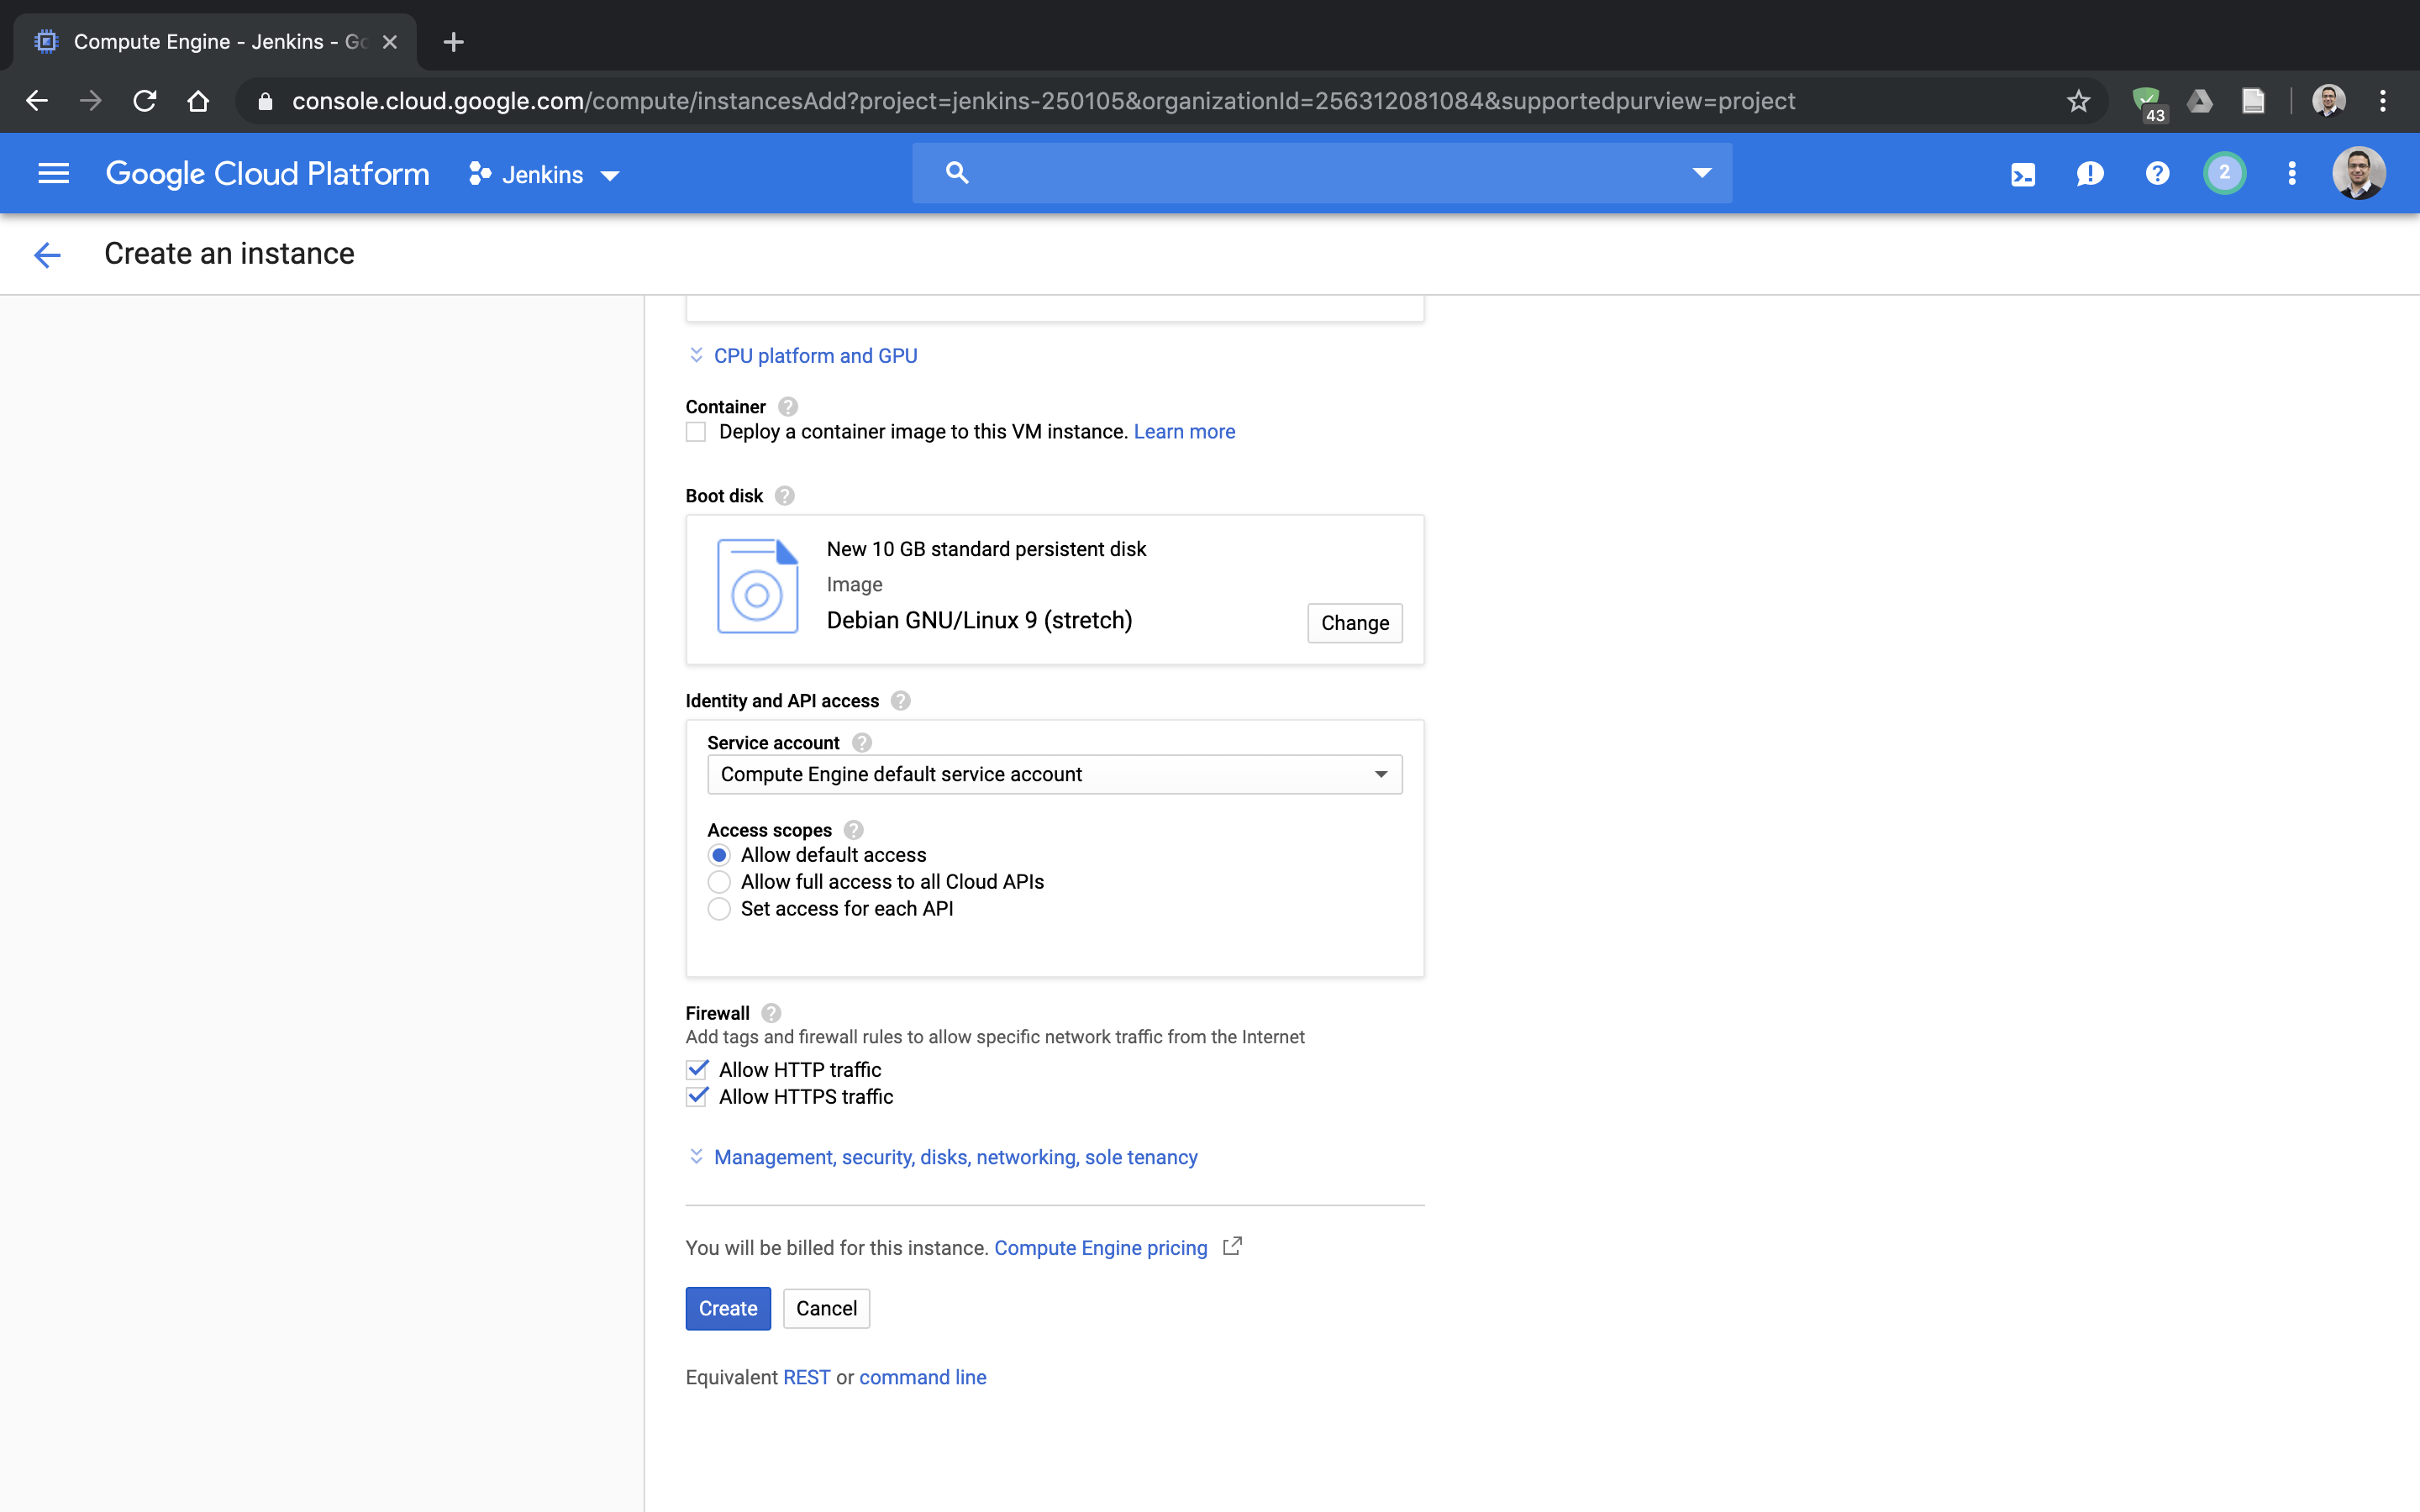Viewport: 2420px width, 1512px height.
Task: Click the search magnifier icon
Action: (957, 173)
